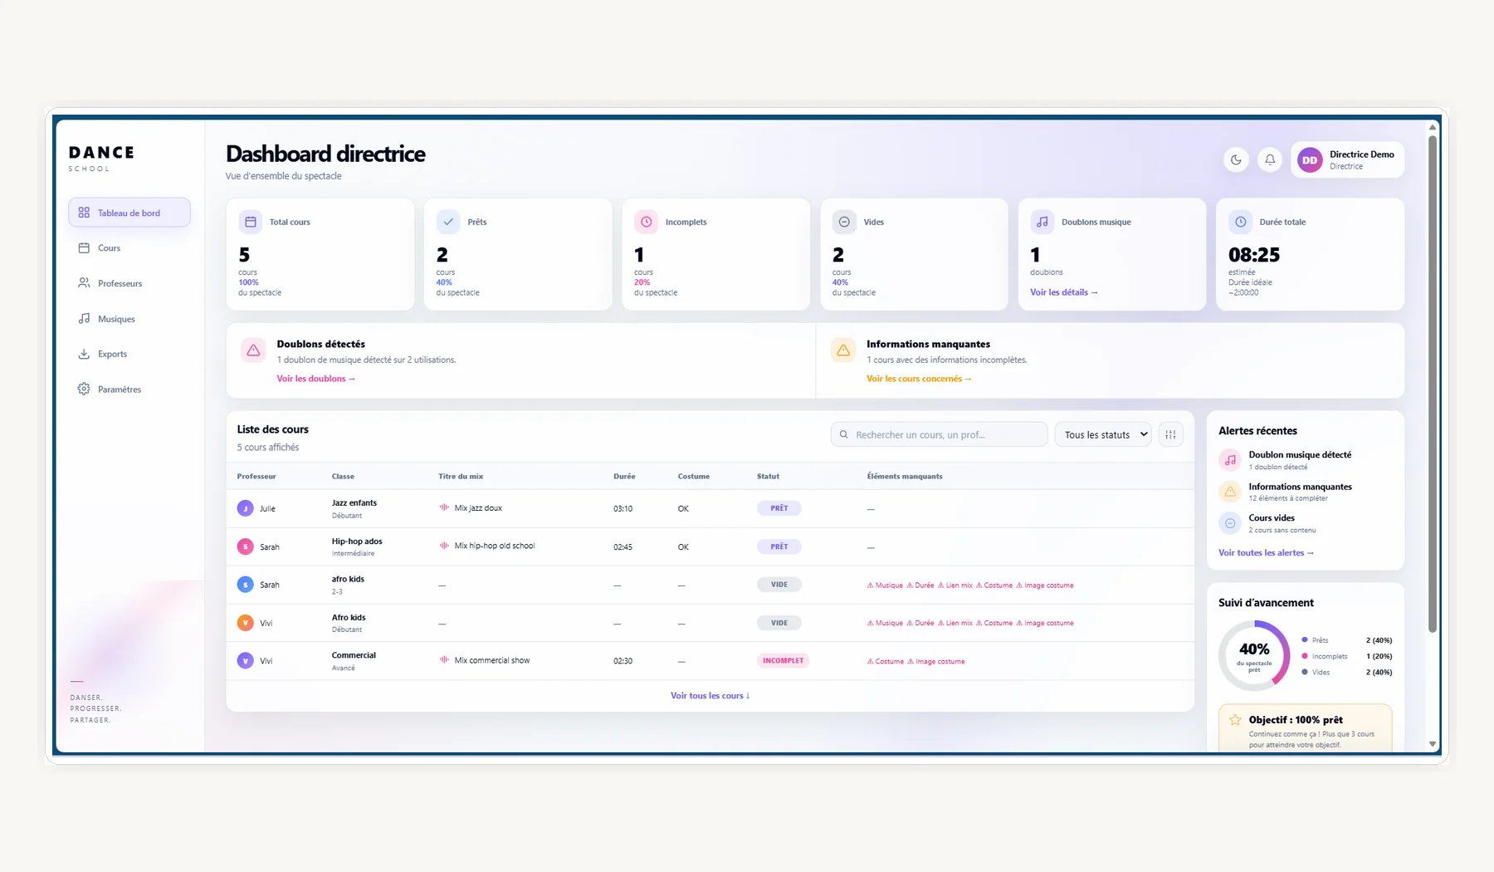
Task: Click Mix commercial show title
Action: 492,661
